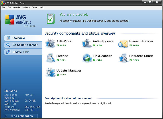This screenshot has width=163, height=119.
Task: Open the Computer scanner section
Action: click(x=23, y=45)
